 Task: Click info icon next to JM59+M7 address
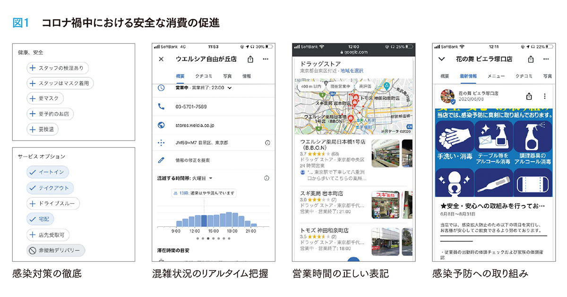267,142
